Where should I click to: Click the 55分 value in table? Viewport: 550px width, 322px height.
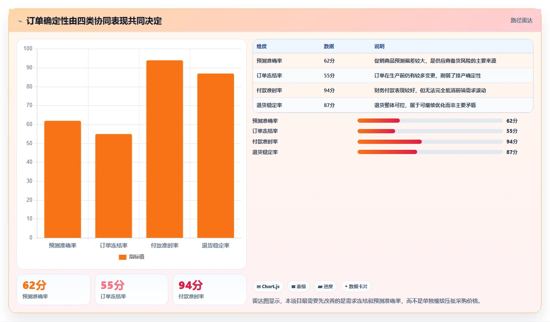[329, 76]
